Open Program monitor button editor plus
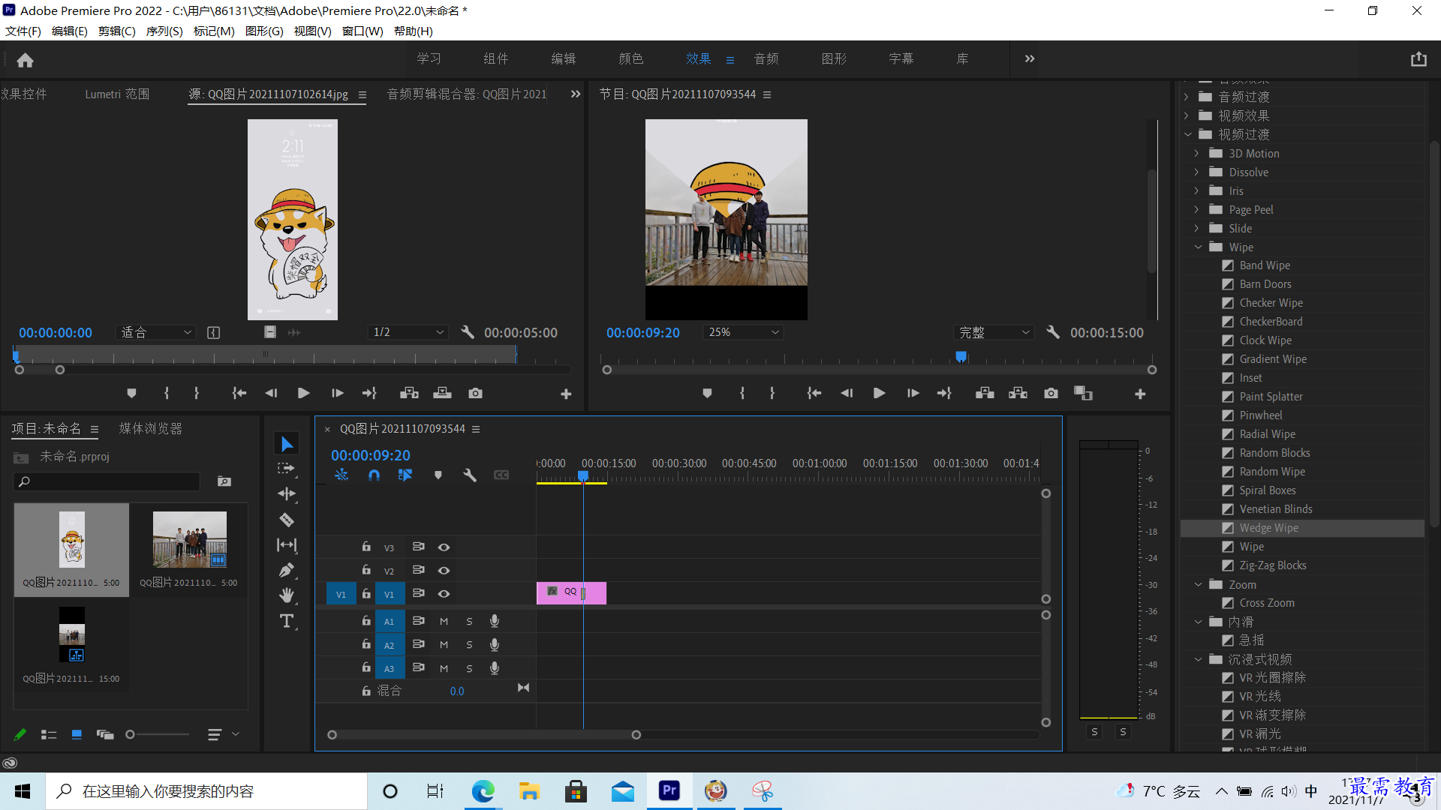Image resolution: width=1441 pixels, height=810 pixels. coord(1140,394)
